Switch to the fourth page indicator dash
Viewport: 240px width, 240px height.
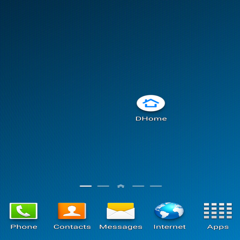[x=138, y=186]
